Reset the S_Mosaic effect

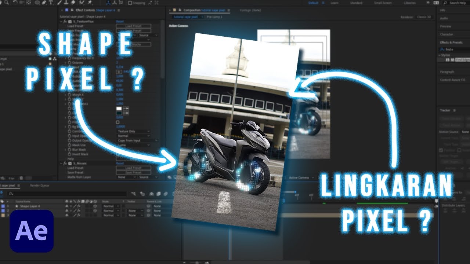(x=120, y=164)
